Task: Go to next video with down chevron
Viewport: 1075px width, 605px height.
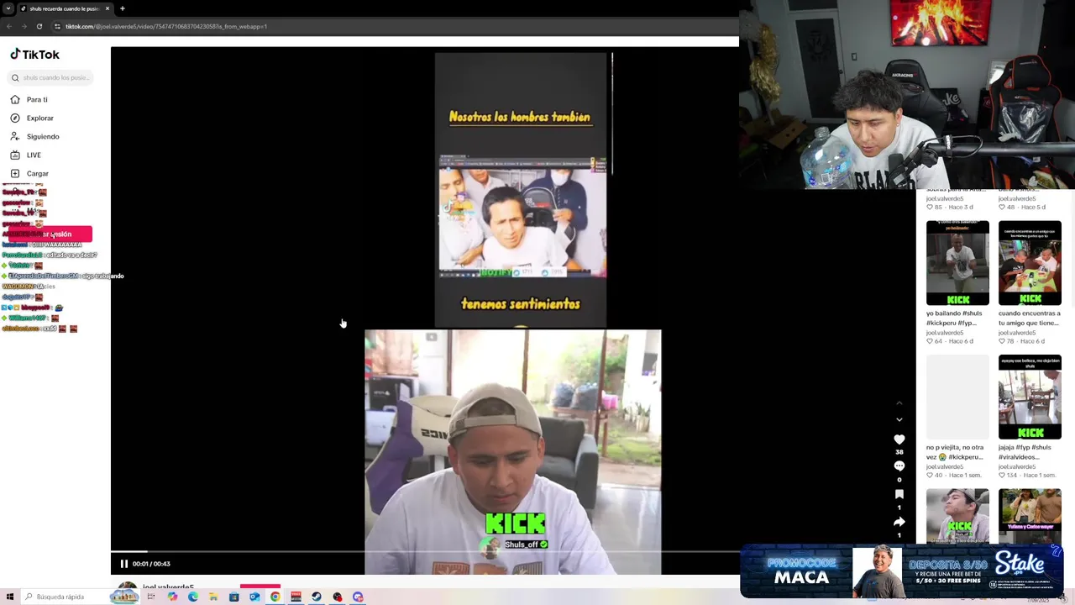Action: pyautogui.click(x=899, y=419)
